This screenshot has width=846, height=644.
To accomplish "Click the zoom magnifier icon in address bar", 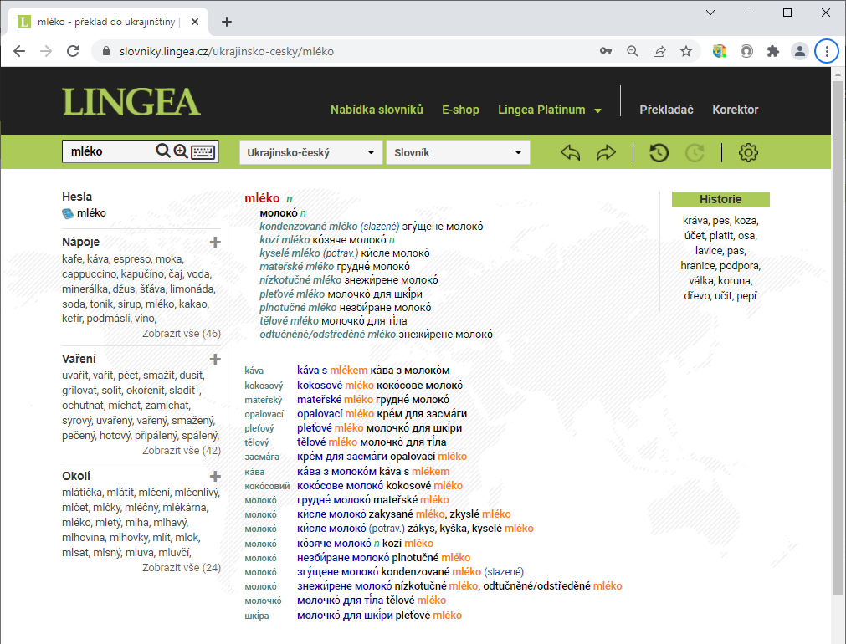I will (x=633, y=51).
